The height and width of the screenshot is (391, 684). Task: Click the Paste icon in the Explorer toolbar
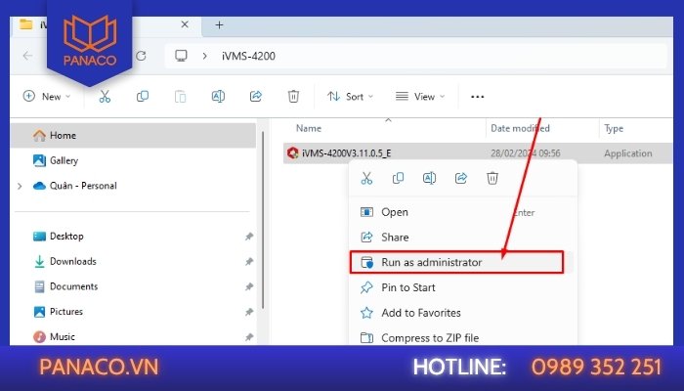(x=180, y=97)
